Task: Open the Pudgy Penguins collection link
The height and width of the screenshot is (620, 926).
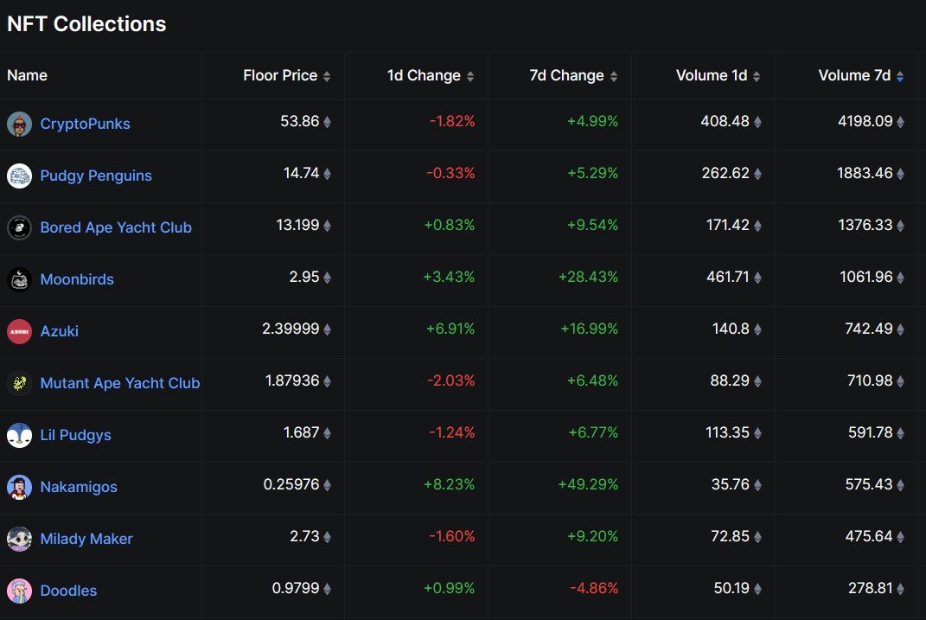Action: click(x=95, y=175)
